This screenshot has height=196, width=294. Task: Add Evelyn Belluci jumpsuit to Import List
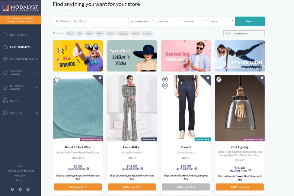[x=132, y=187]
